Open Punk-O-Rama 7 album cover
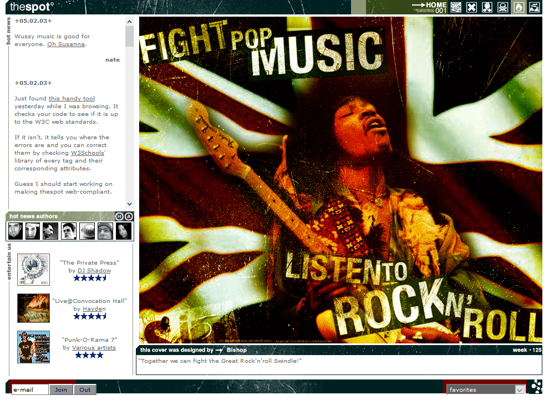 pyautogui.click(x=33, y=347)
